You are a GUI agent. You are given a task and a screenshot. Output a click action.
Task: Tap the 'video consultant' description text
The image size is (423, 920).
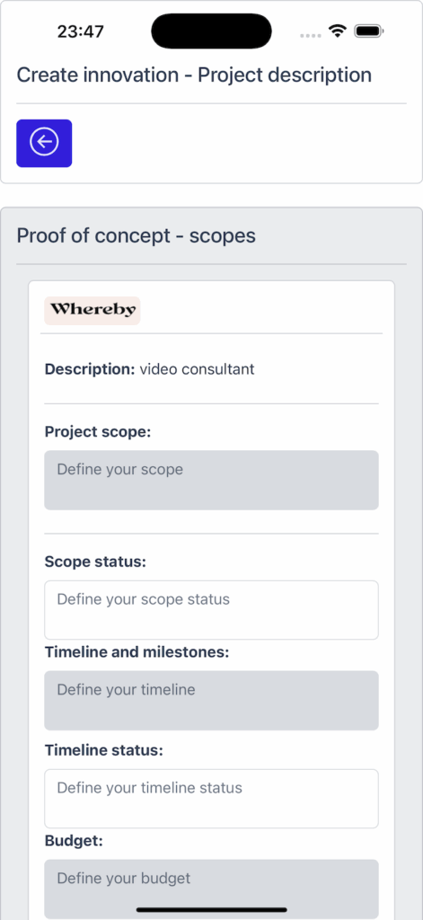pos(197,369)
